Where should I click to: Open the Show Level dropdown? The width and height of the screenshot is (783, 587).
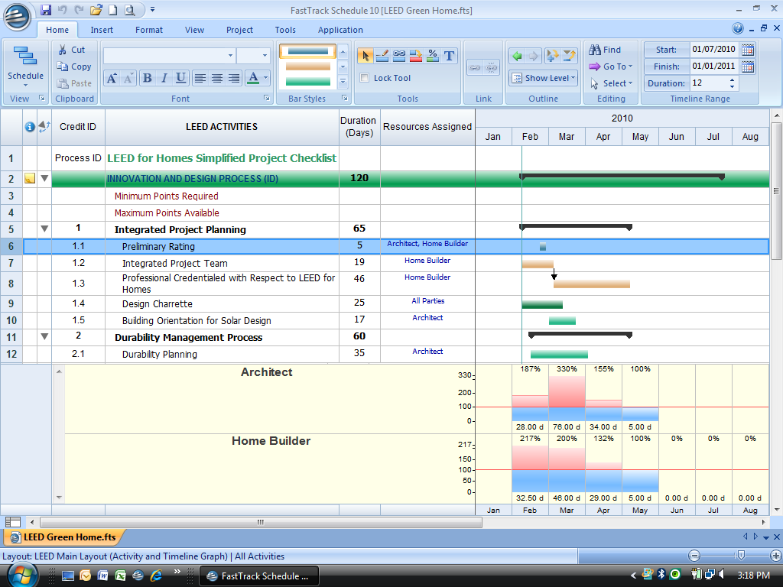tap(543, 78)
